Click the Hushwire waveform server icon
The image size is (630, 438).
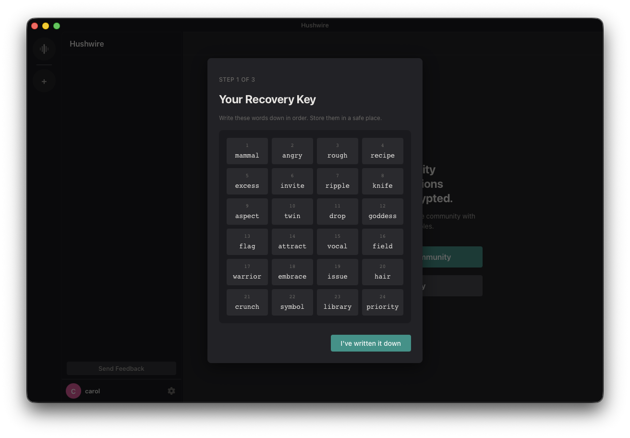(44, 49)
